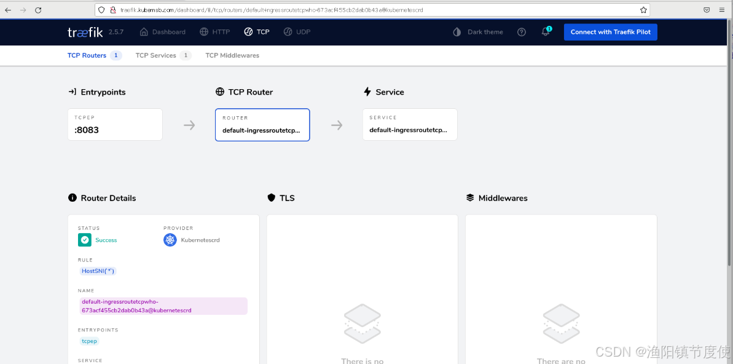Open the HTTP section

[214, 32]
